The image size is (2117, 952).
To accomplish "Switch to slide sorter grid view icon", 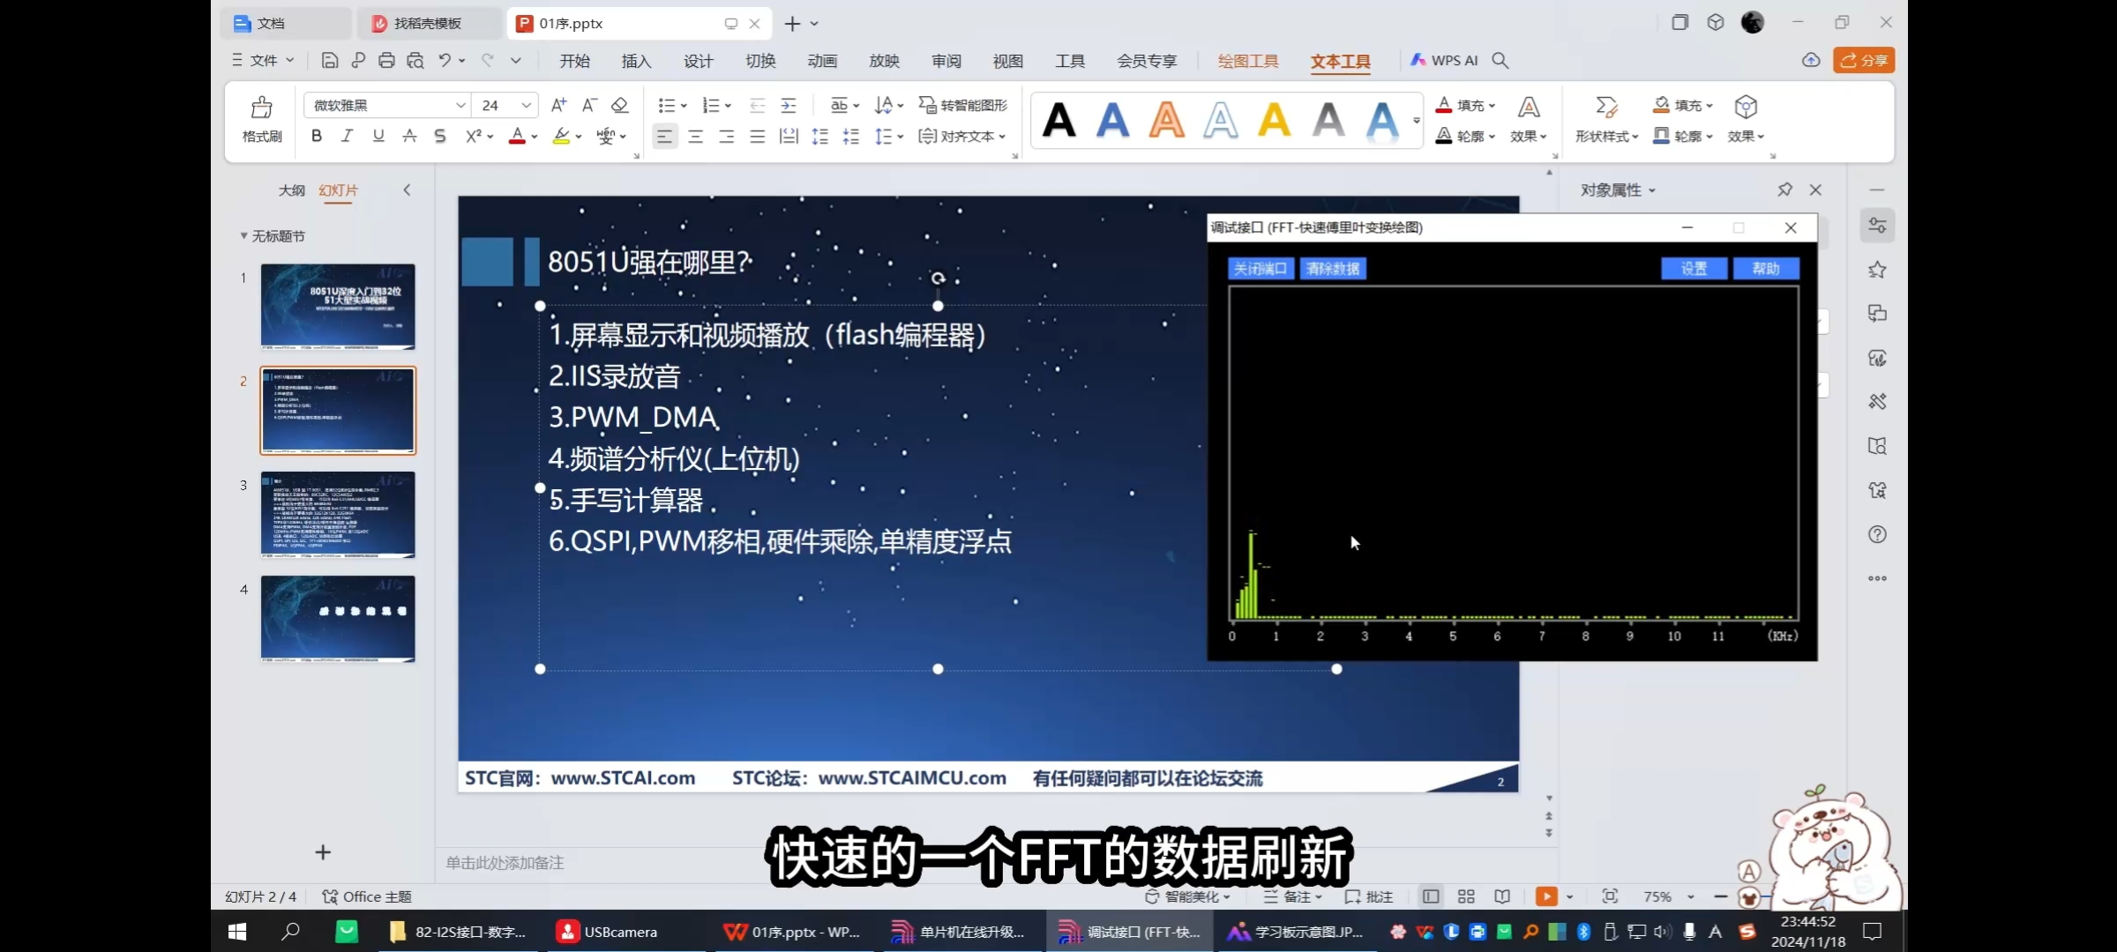I will click(1466, 896).
